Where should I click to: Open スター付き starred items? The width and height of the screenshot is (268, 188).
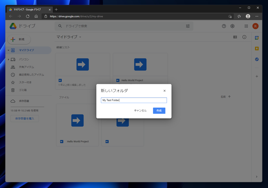pyautogui.click(x=25, y=83)
